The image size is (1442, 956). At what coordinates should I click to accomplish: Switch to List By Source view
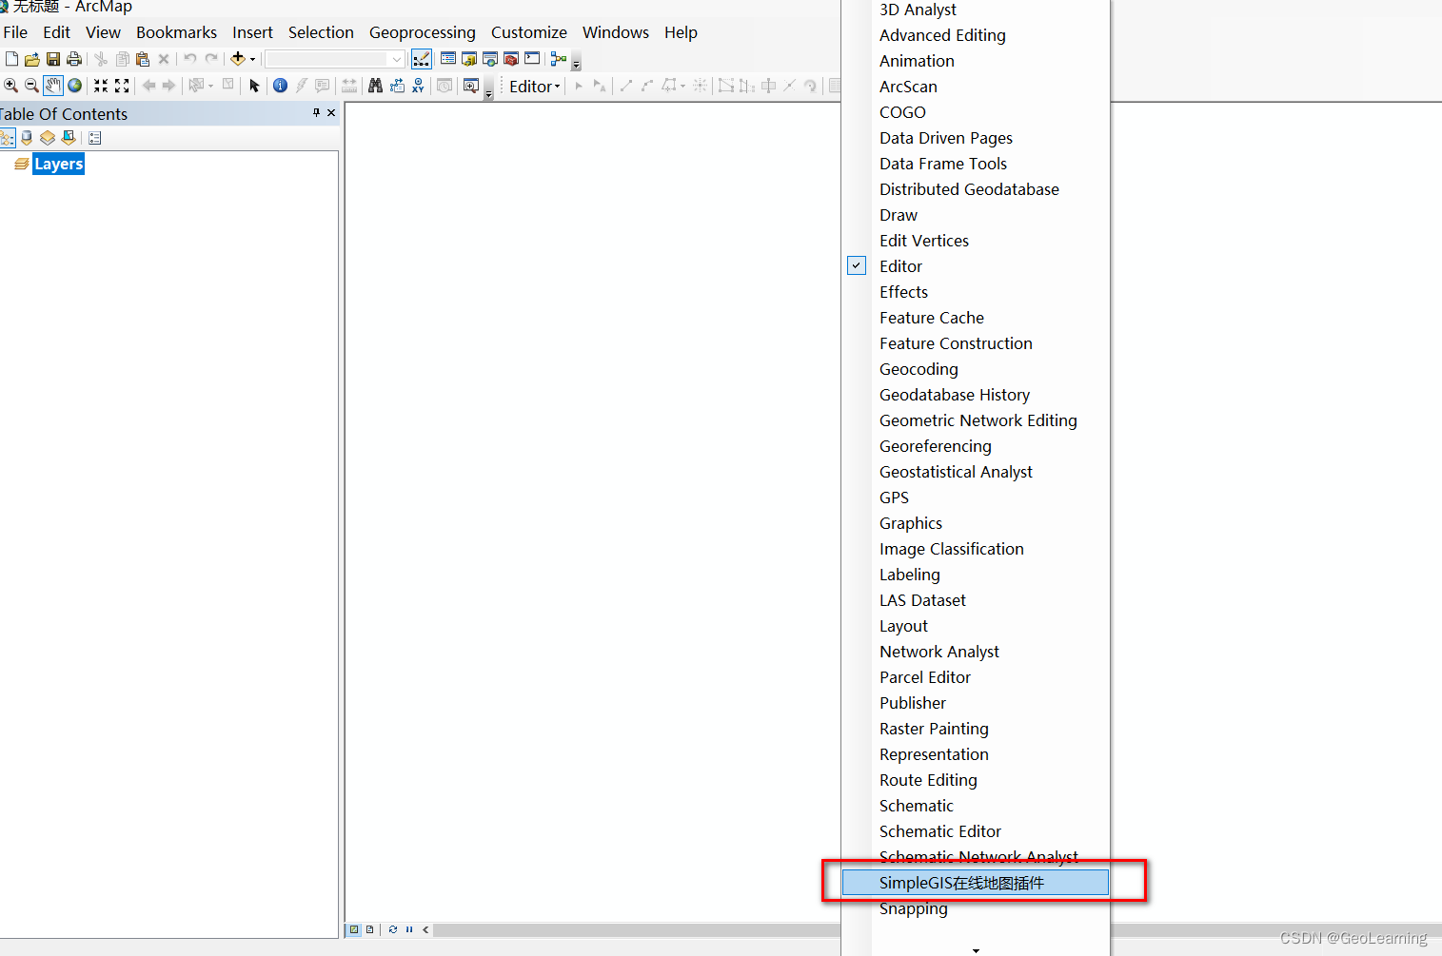click(27, 138)
